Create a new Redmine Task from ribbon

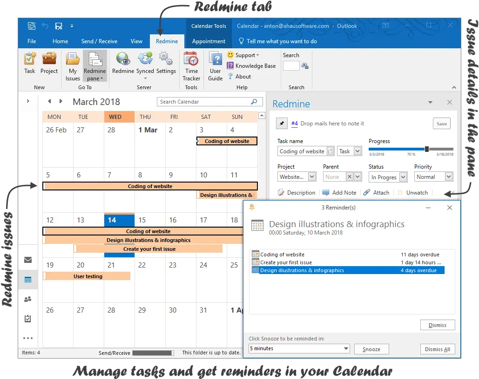(x=30, y=63)
